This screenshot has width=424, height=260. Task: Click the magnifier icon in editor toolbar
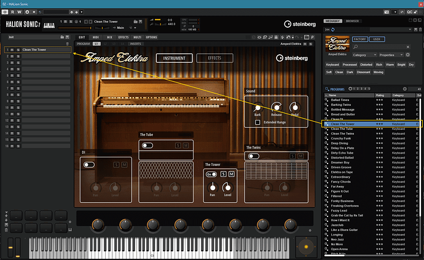[312, 37]
